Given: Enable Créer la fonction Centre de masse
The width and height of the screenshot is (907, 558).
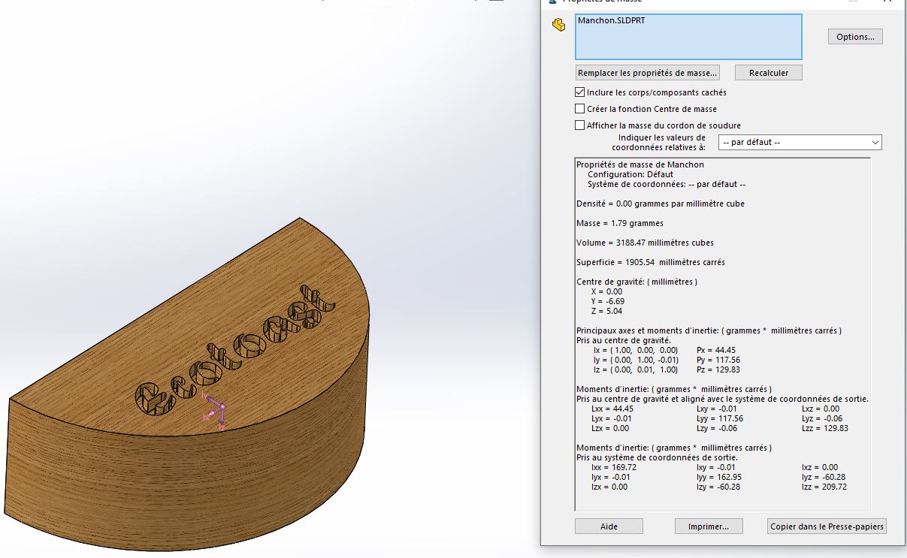Looking at the screenshot, I should 579,109.
